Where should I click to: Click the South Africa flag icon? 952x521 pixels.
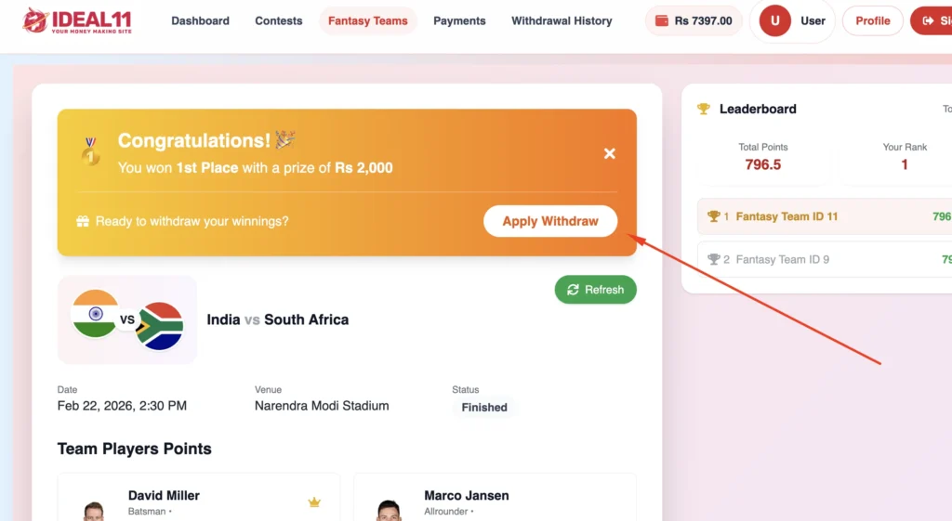point(159,326)
